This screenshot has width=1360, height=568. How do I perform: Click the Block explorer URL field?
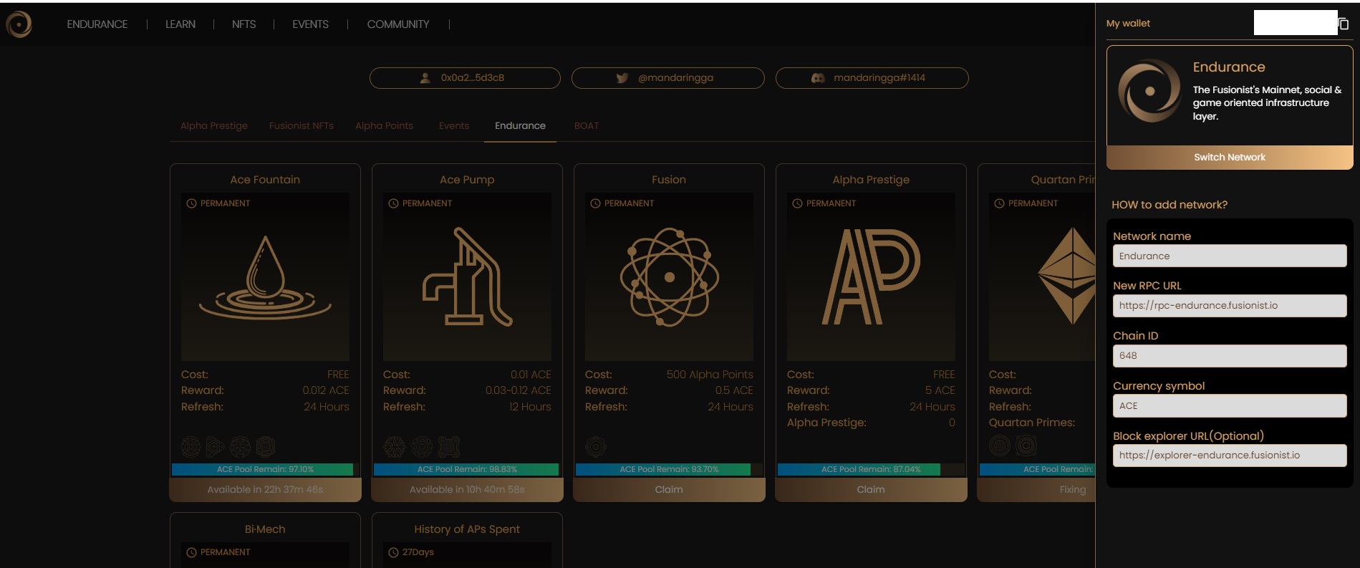[x=1230, y=456]
